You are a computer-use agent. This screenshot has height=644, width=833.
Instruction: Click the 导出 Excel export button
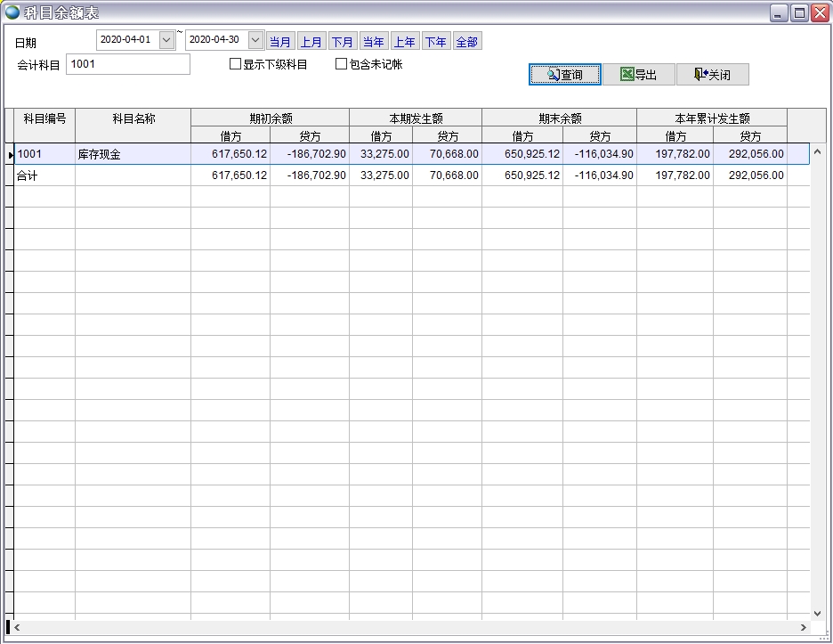point(638,75)
